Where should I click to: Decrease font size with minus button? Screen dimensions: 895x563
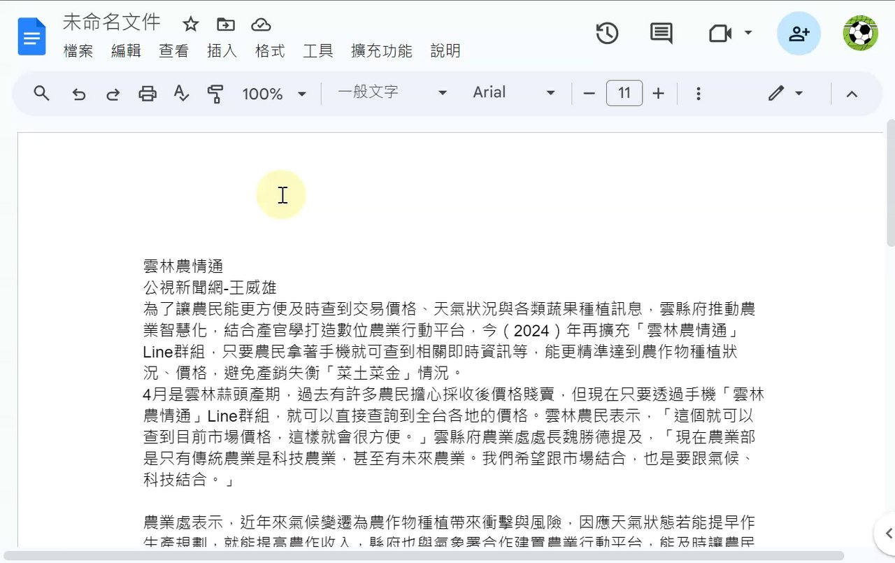pyautogui.click(x=589, y=94)
